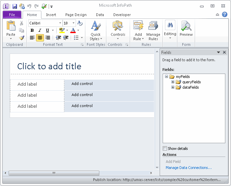
Task: Click the Copy icon in Clipboard group
Action: coord(22,30)
